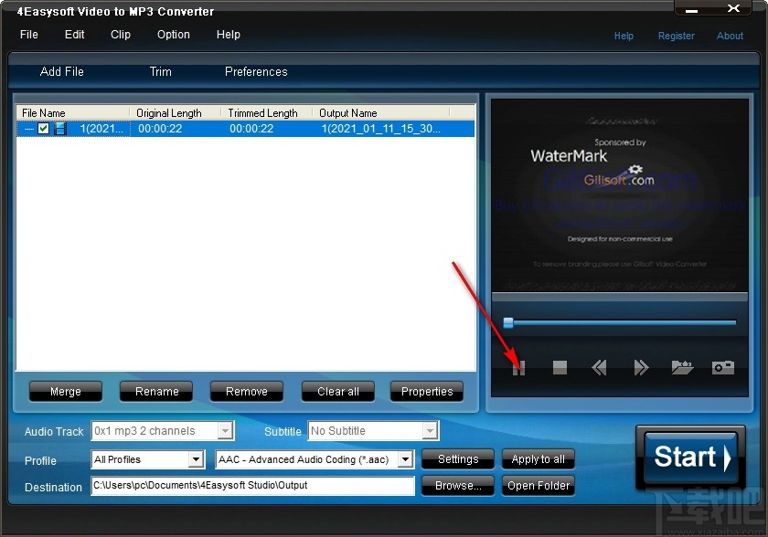
Task: Fast forward the preview video
Action: click(641, 367)
